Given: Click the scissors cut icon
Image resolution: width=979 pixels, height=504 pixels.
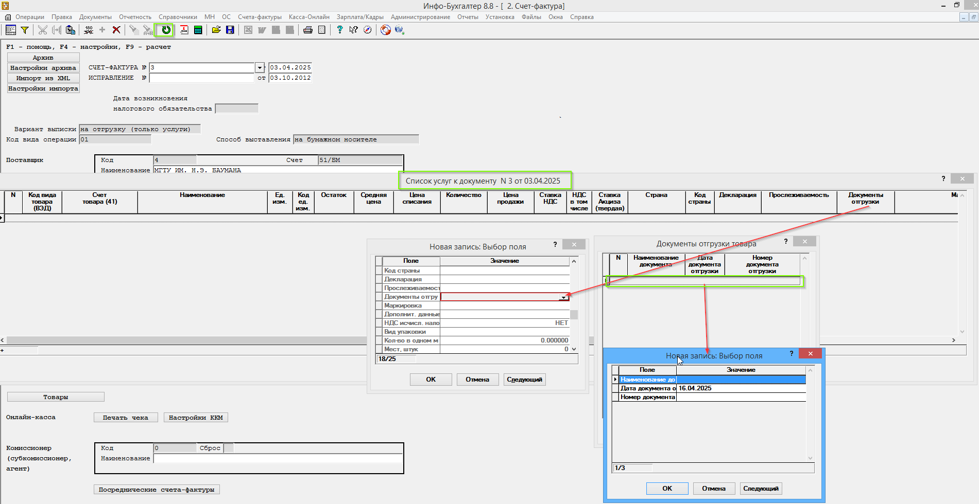Looking at the screenshot, I should [43, 30].
